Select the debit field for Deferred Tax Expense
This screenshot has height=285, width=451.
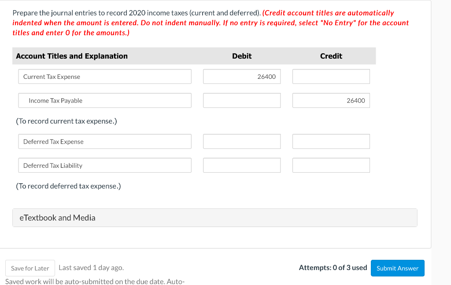click(241, 141)
